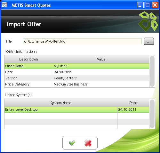Open file browser with ellipsis button
This screenshot has height=153, width=160.
click(149, 41)
